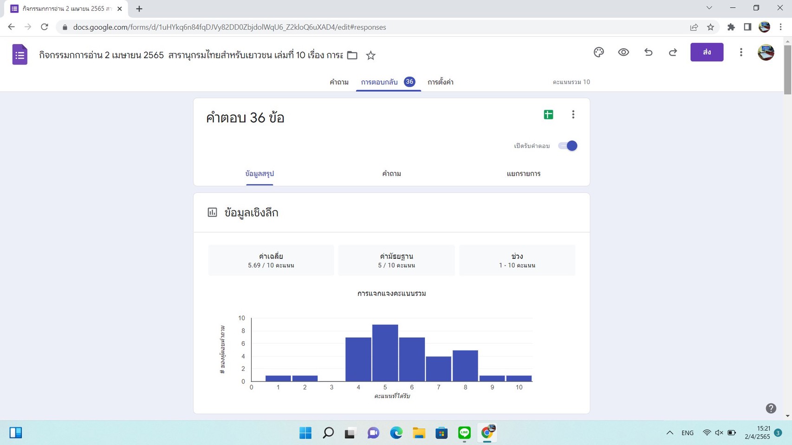Toggle the accepting responses switch
Image resolution: width=792 pixels, height=445 pixels.
pos(568,146)
